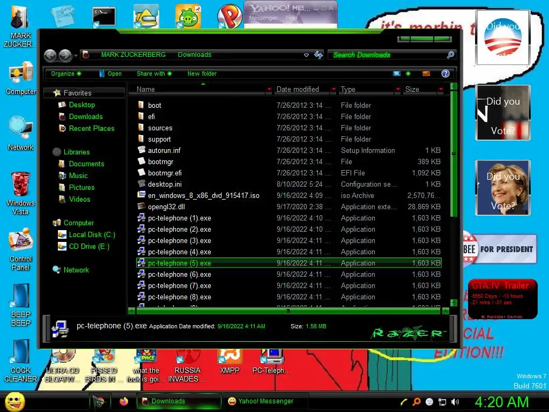Select the opengl32.dll file icon
The height and width of the screenshot is (412, 549).
coord(142,207)
